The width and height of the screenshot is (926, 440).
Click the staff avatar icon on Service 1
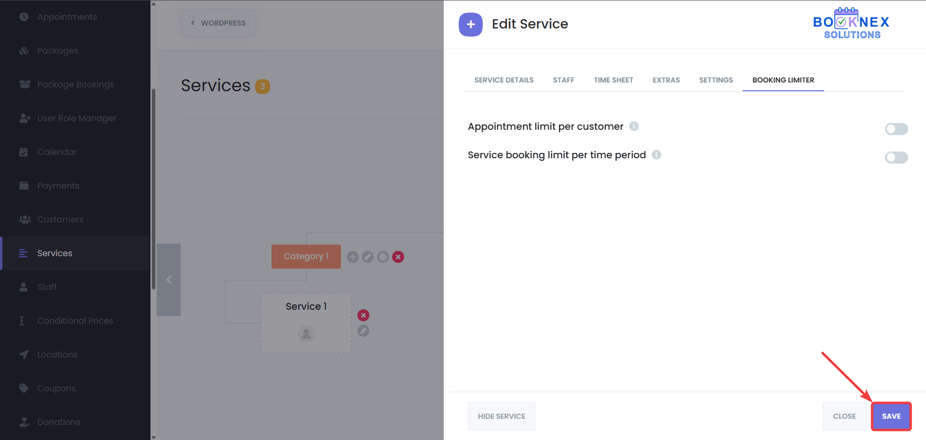pyautogui.click(x=306, y=333)
